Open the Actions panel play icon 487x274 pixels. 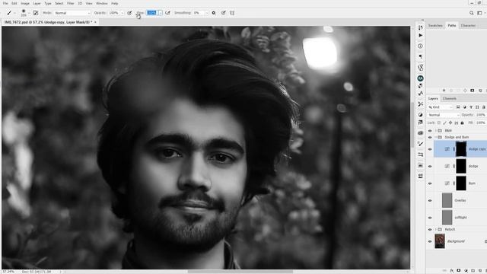[x=420, y=36]
